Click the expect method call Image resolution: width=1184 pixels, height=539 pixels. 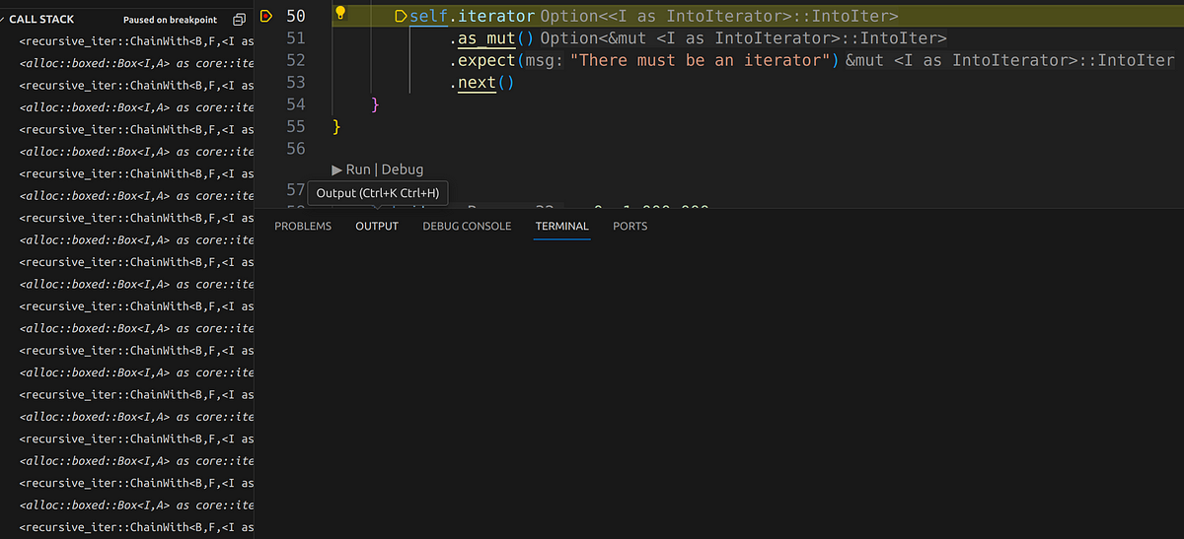pos(487,60)
